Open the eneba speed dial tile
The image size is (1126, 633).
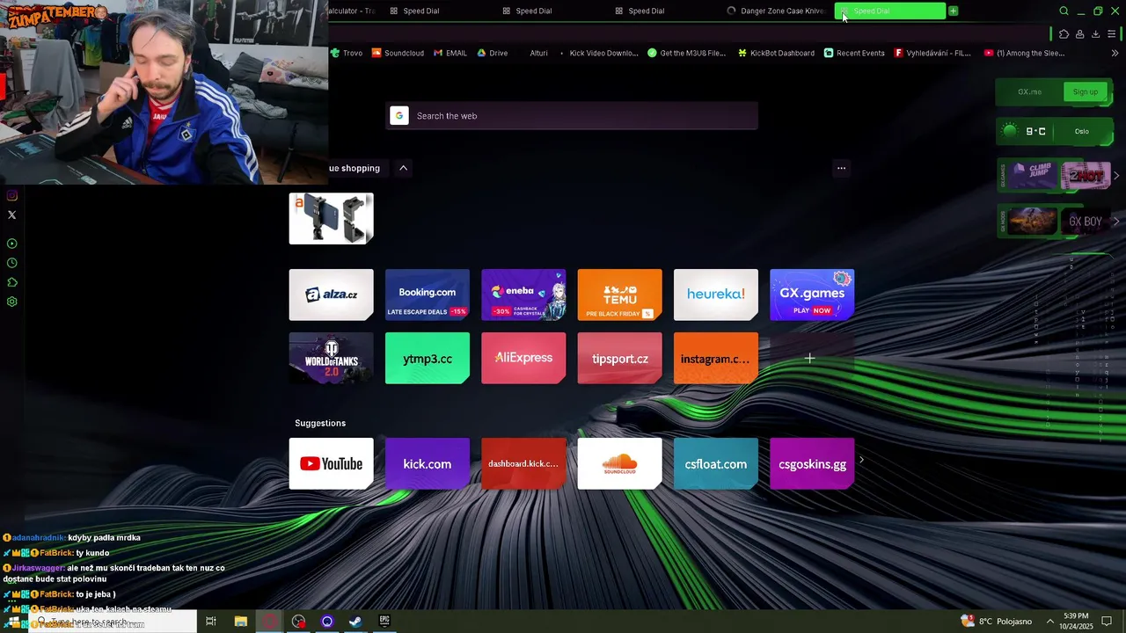[x=523, y=295]
